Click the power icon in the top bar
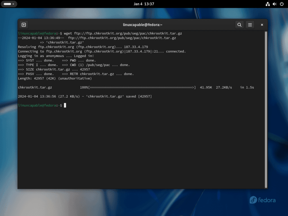Image resolution: width=288 pixels, height=216 pixels. tap(282, 4)
